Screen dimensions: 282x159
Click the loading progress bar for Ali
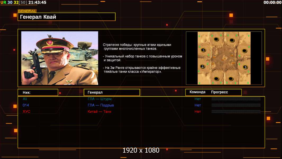(236, 99)
